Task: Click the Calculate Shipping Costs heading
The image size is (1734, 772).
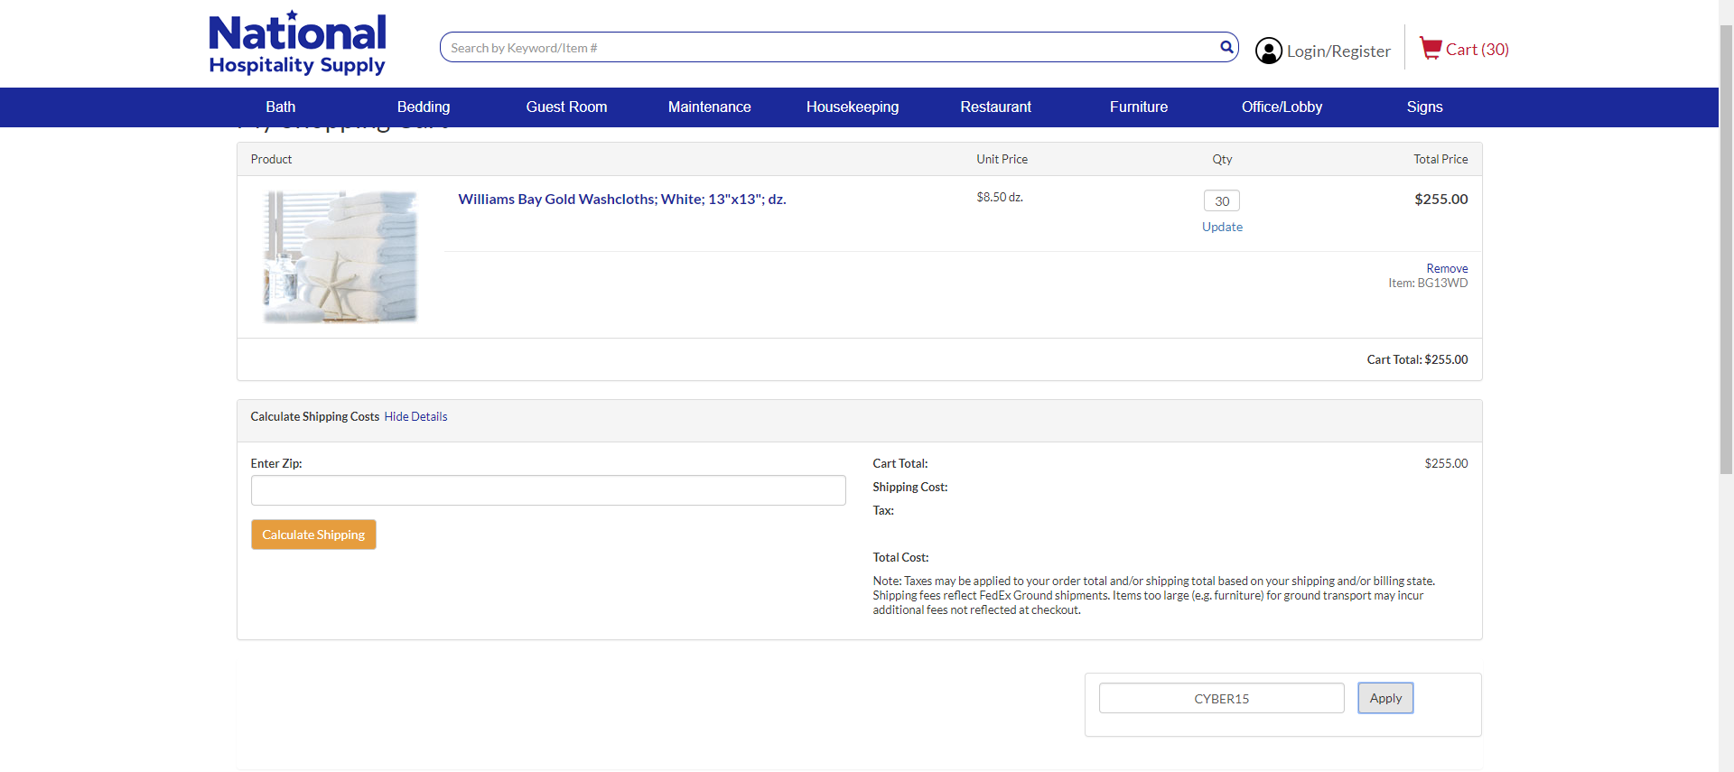Action: [314, 416]
